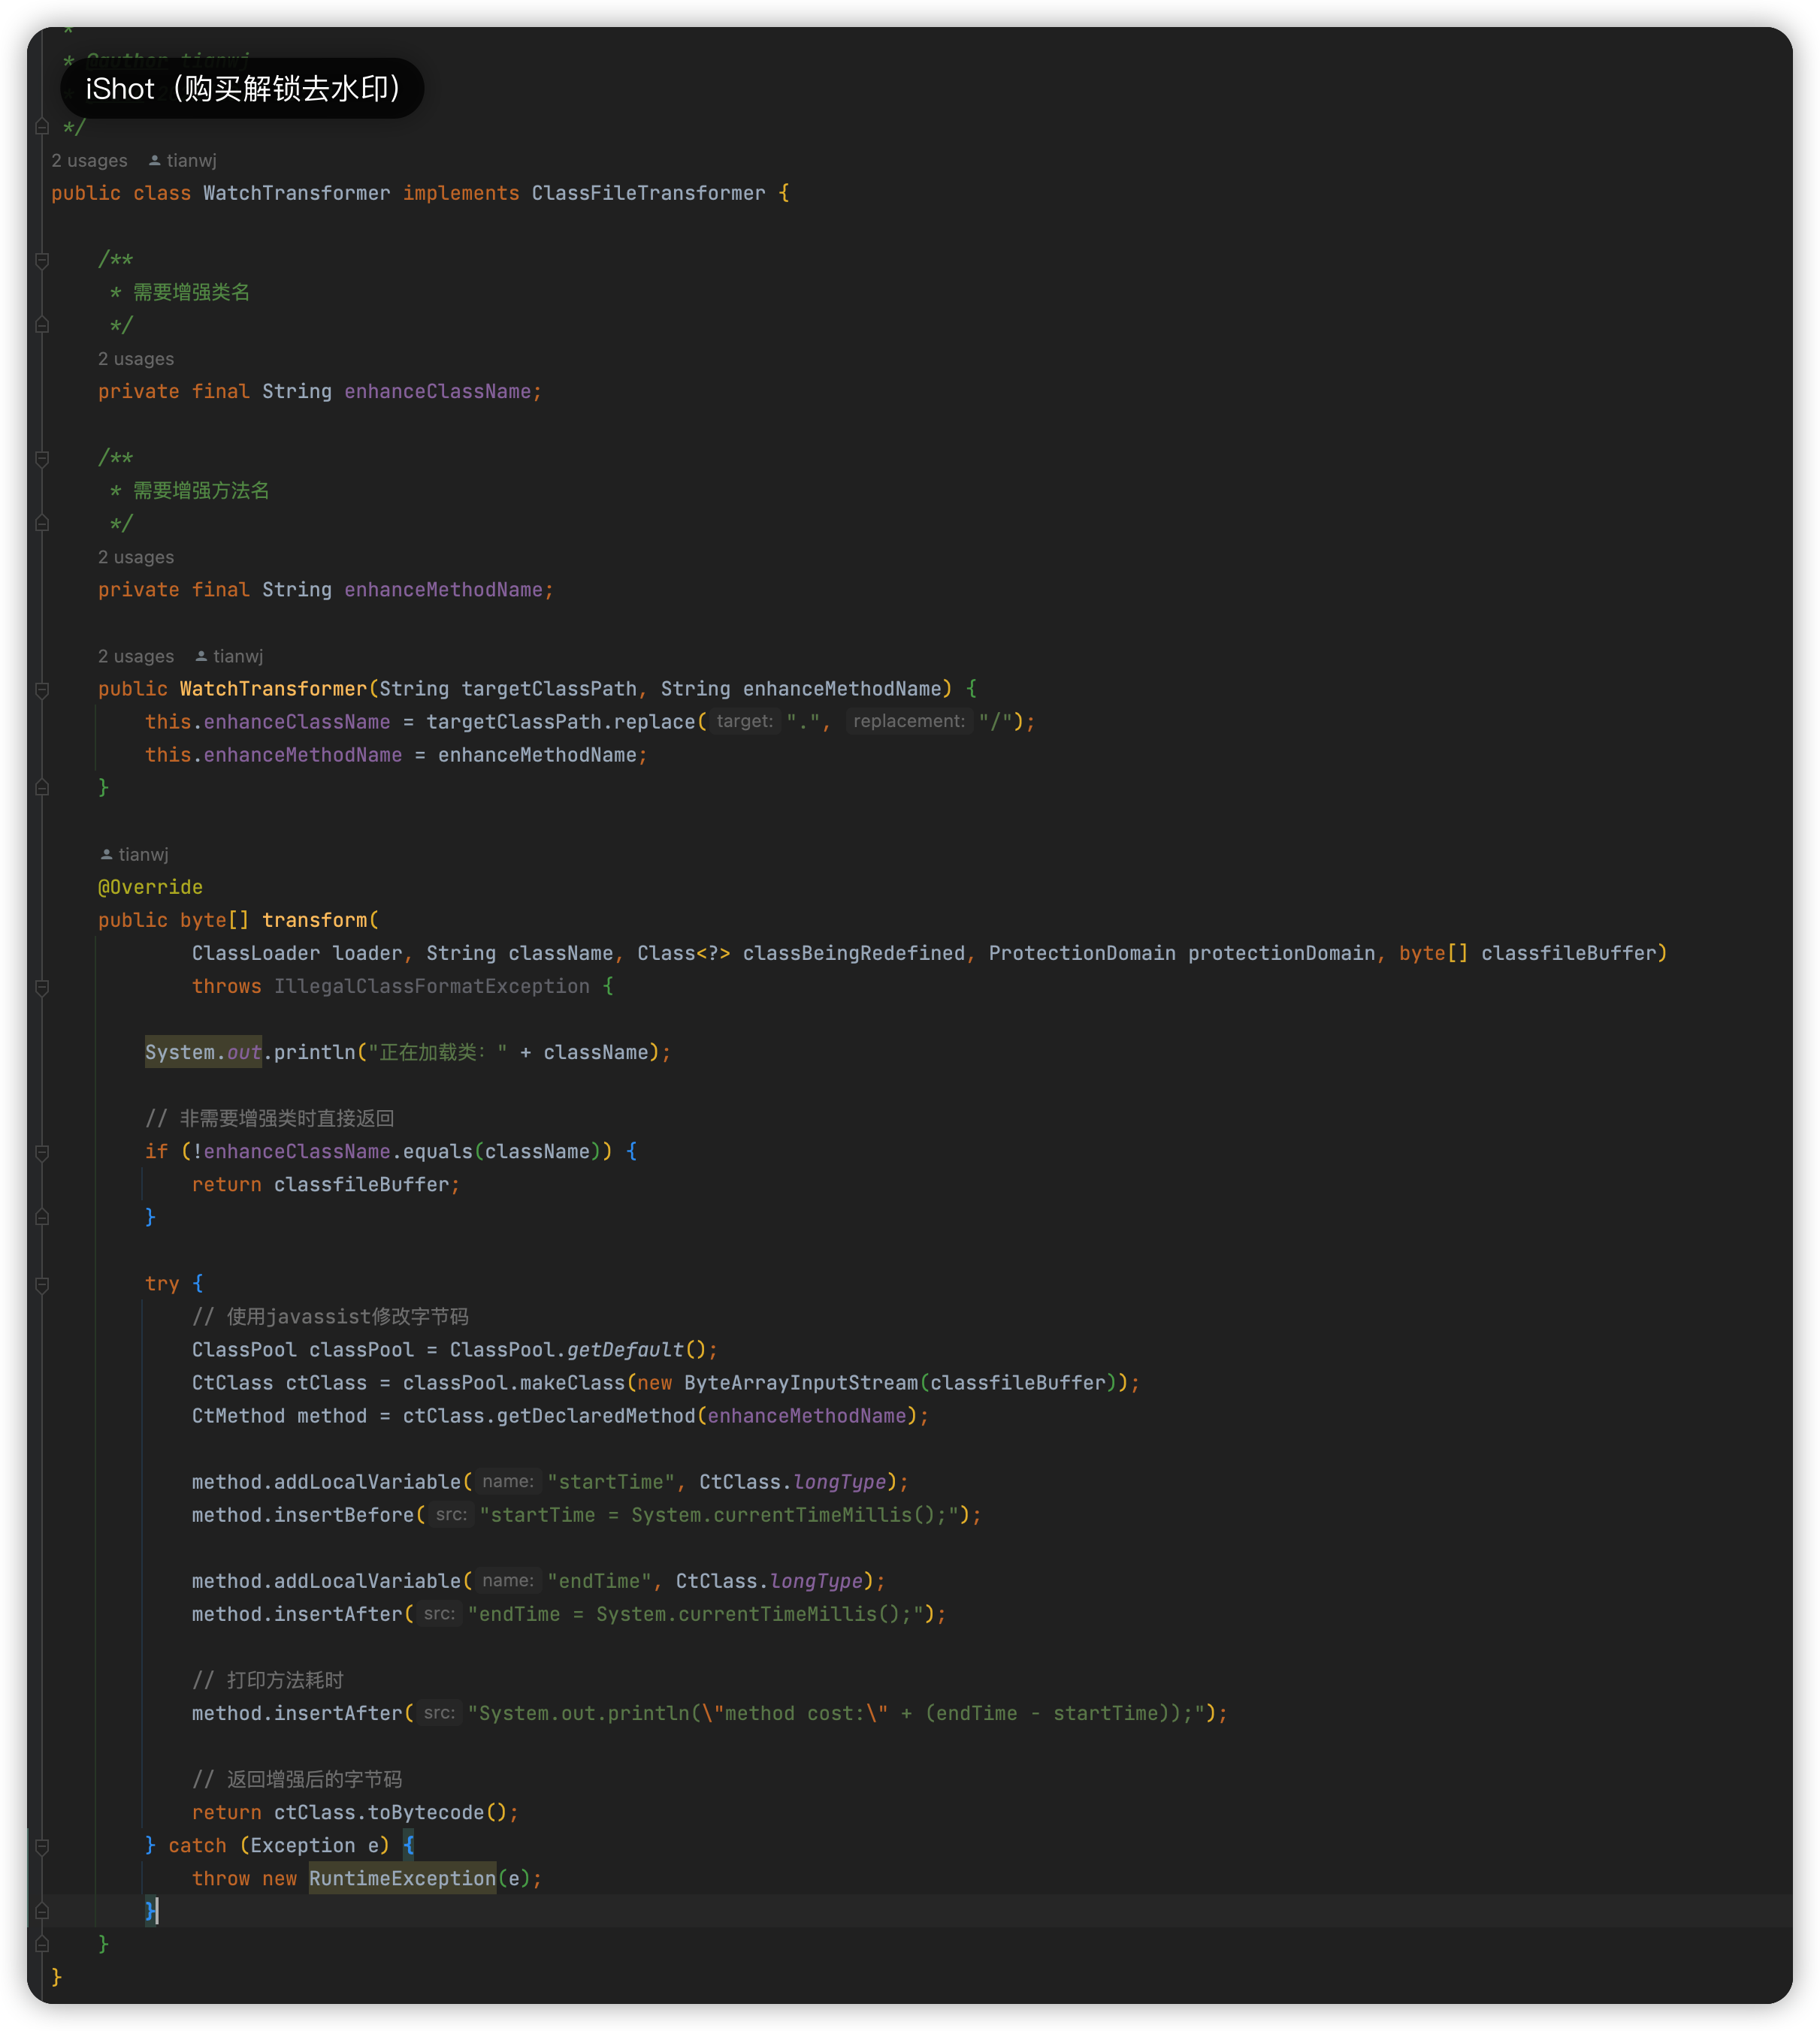Click the 'replacement:' parameter hint in replace call
Screen dimensions: 1820x2031
tap(909, 720)
